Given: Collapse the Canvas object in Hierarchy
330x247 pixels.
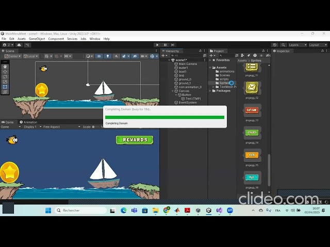Looking at the screenshot, I should point(173,91).
